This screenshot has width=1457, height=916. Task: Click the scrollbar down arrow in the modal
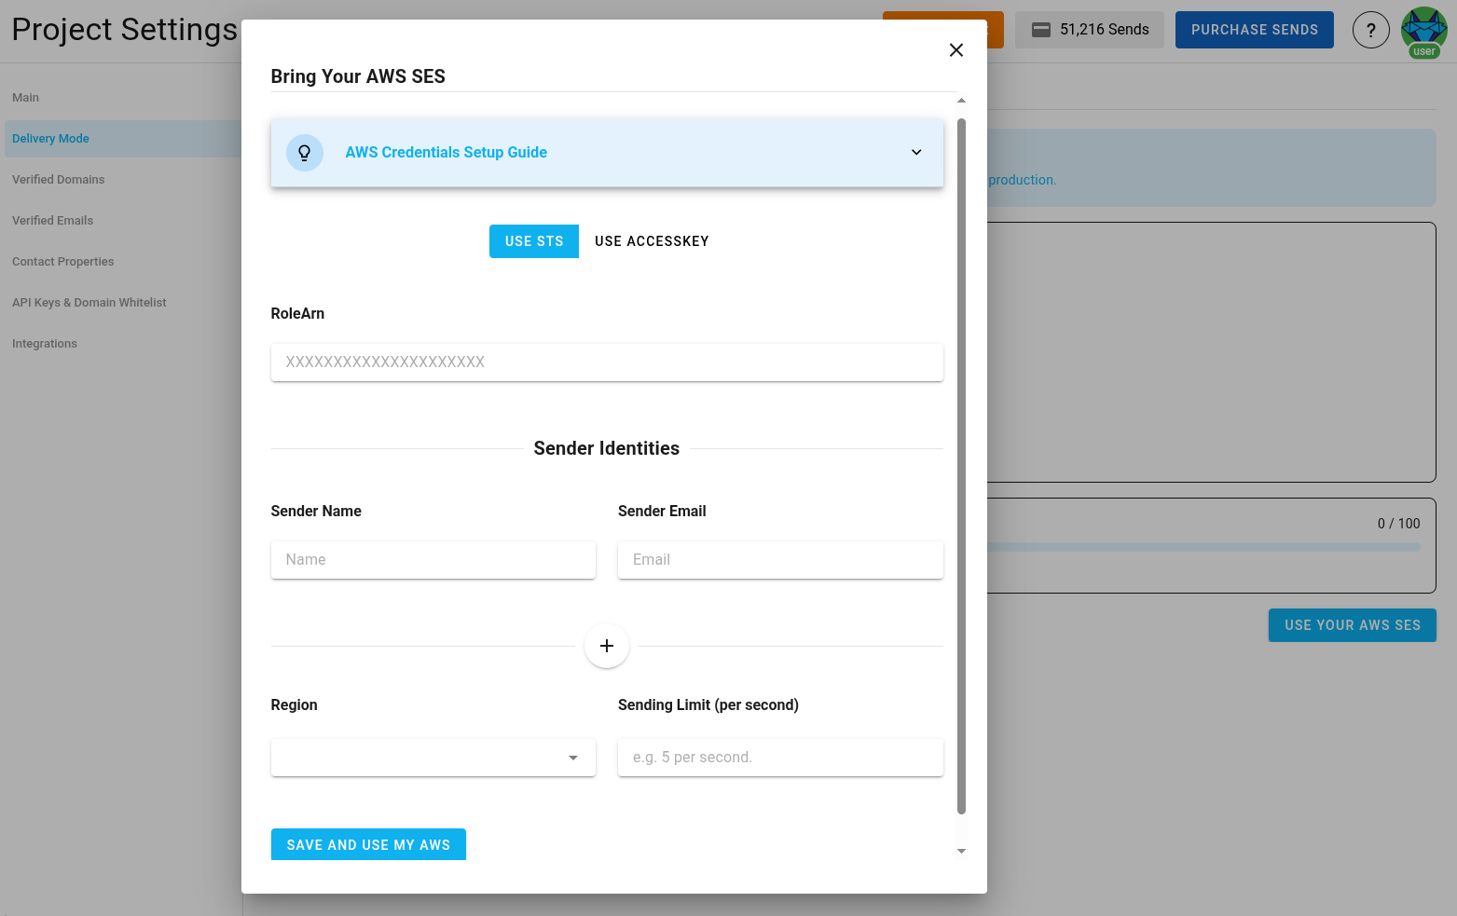pyautogui.click(x=961, y=851)
